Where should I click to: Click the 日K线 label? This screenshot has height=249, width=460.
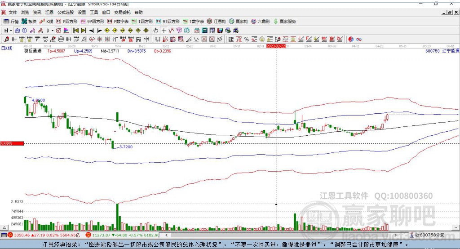point(6,48)
